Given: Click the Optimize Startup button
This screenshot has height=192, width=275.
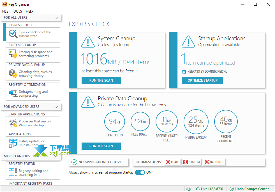Looking at the screenshot, I should click(x=203, y=80).
